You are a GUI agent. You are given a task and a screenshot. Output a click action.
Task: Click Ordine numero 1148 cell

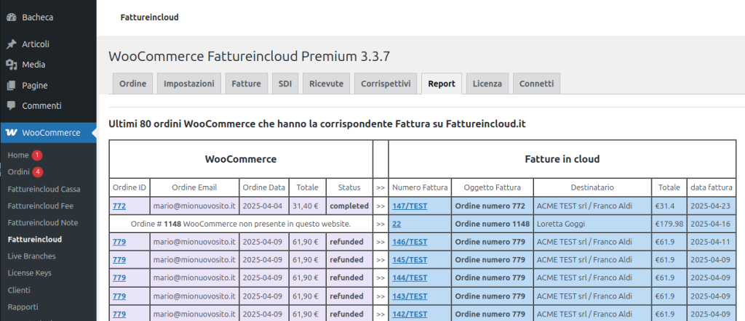[493, 224]
